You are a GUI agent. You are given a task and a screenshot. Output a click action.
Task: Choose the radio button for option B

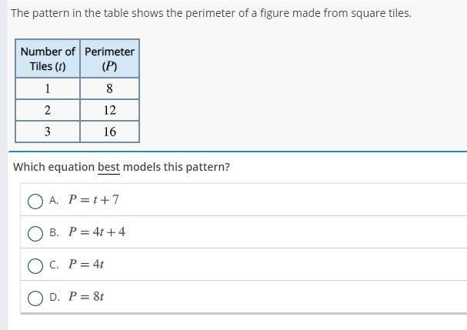[x=35, y=234]
